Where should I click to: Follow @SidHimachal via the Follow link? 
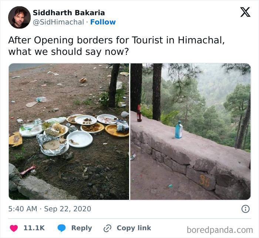pos(103,22)
